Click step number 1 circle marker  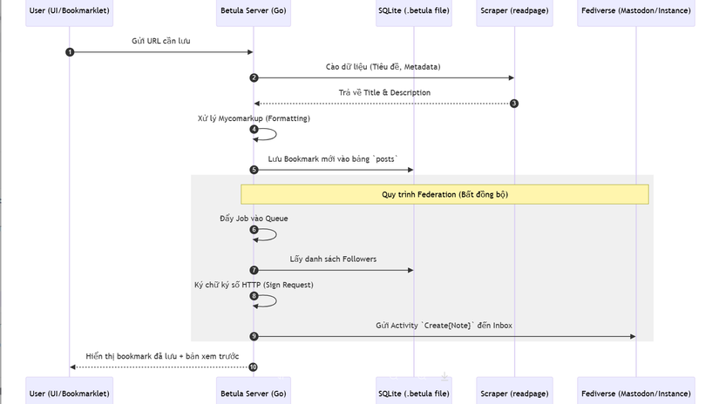(x=70, y=52)
